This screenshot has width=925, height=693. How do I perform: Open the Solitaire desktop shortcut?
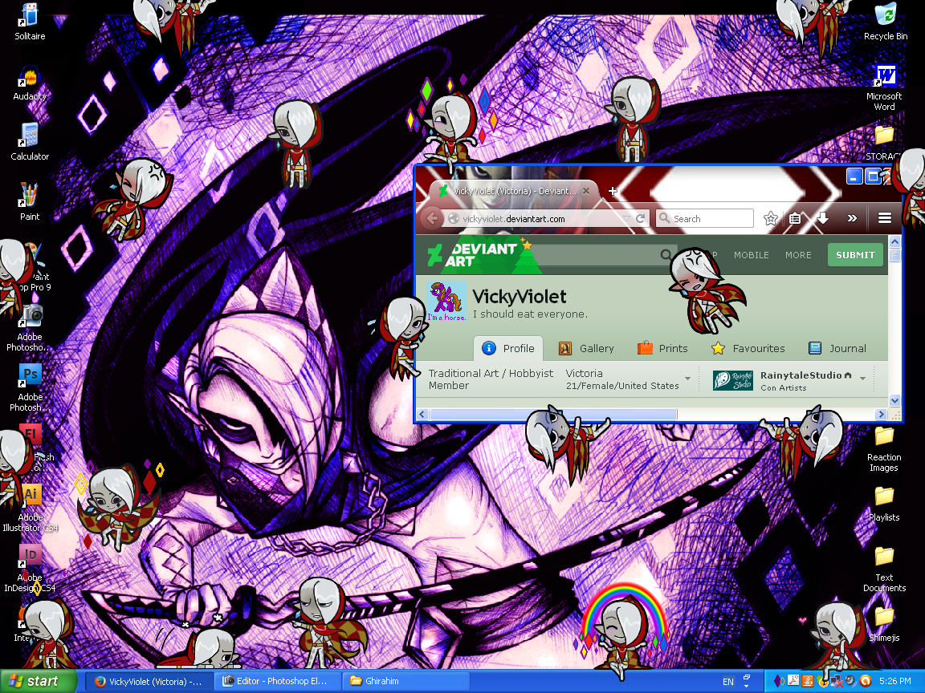pyautogui.click(x=30, y=21)
